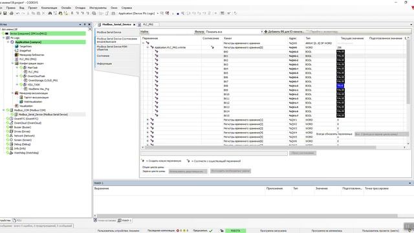Select TargetVars icon in device tree
This screenshot has height=233, width=414.
pyautogui.click(x=17, y=46)
